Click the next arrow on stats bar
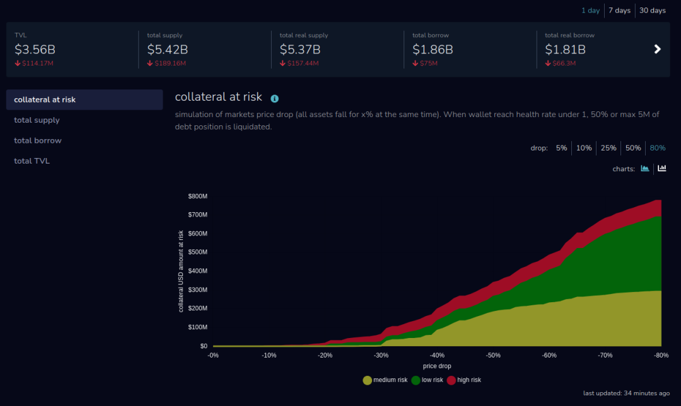681x406 pixels. tap(657, 49)
